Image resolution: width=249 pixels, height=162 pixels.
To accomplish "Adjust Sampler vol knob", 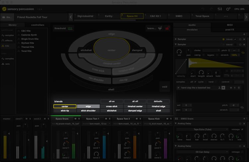I will point(179,51).
